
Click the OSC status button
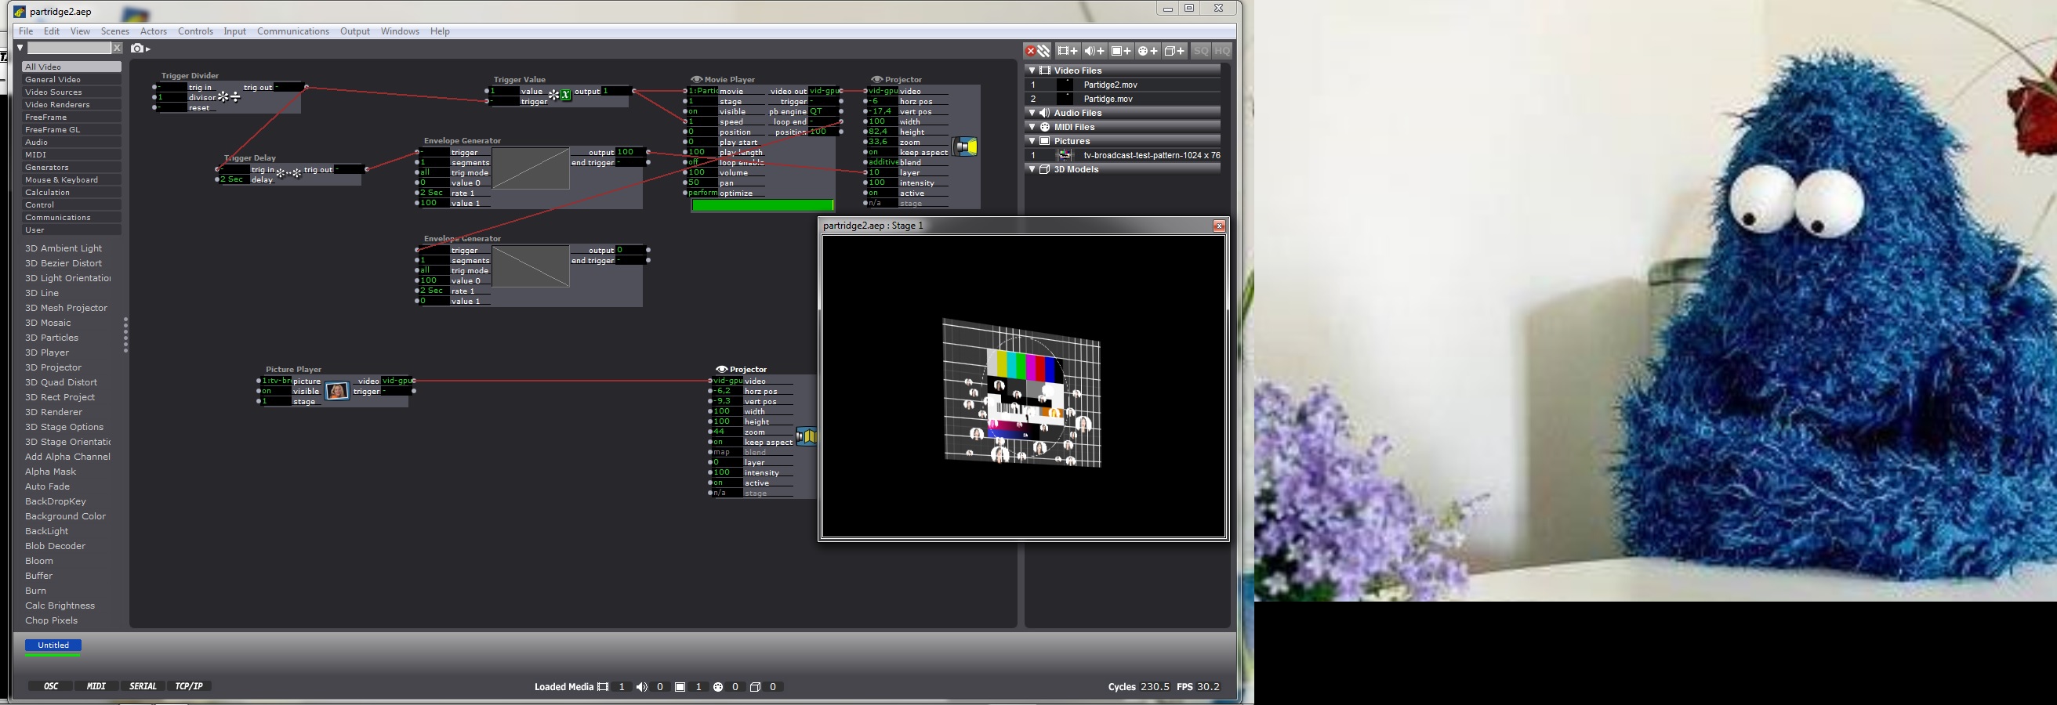[51, 687]
